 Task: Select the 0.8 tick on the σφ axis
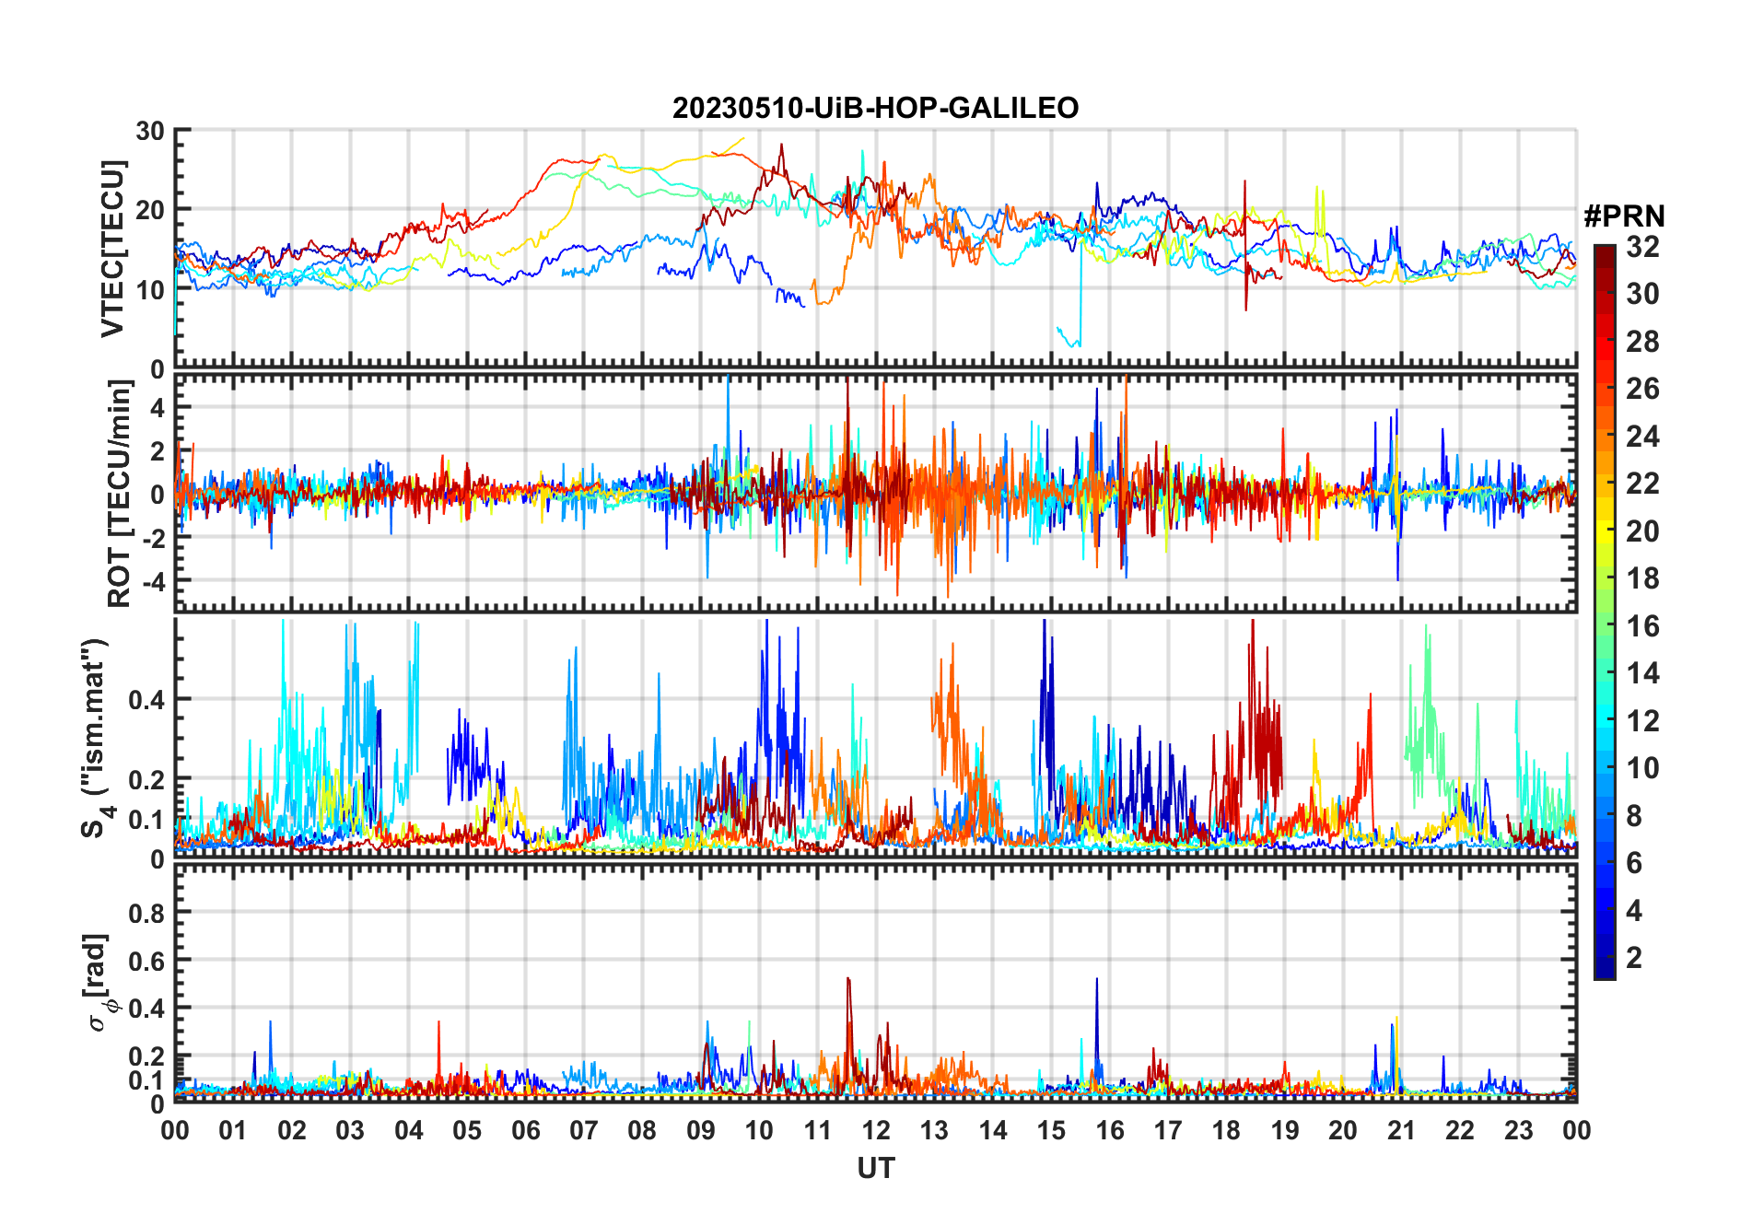tap(147, 913)
